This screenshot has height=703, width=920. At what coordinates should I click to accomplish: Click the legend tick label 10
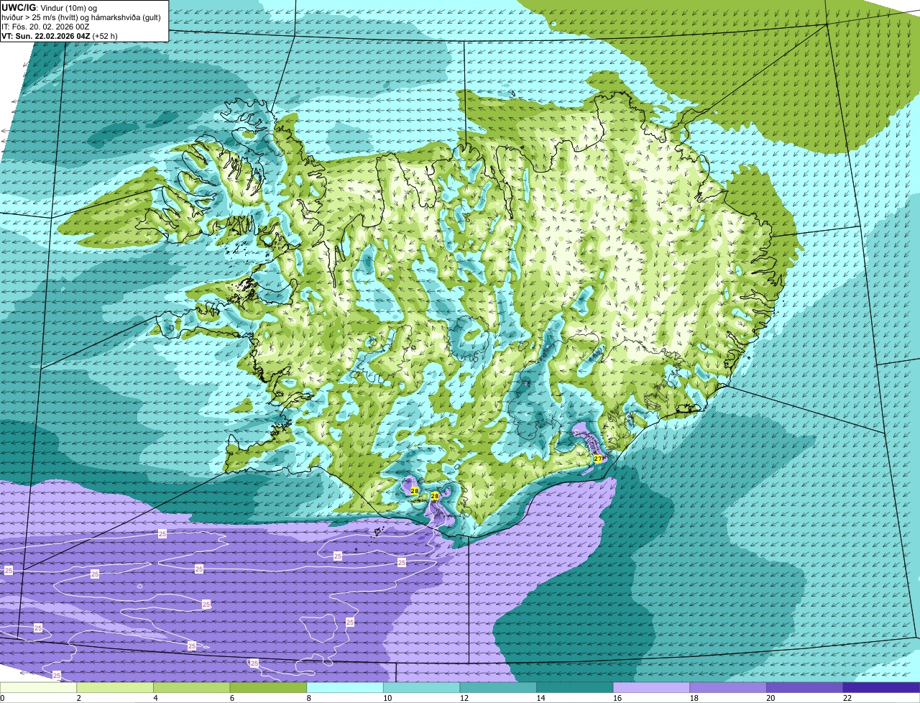point(388,698)
